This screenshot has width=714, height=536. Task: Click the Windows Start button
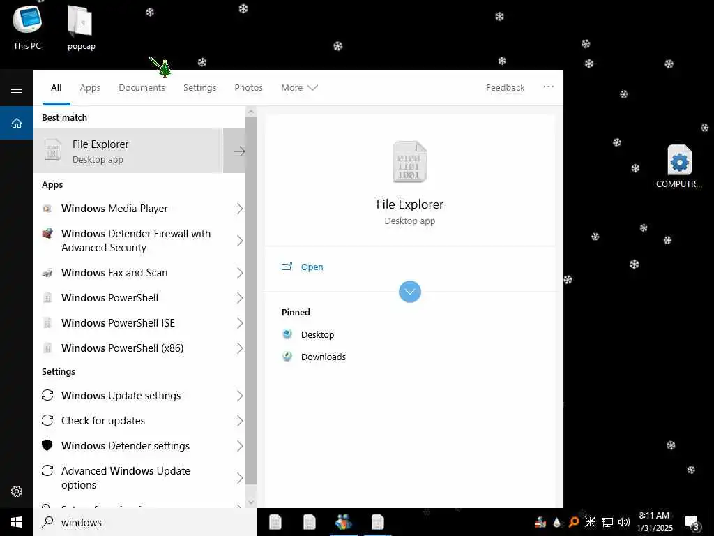click(17, 522)
